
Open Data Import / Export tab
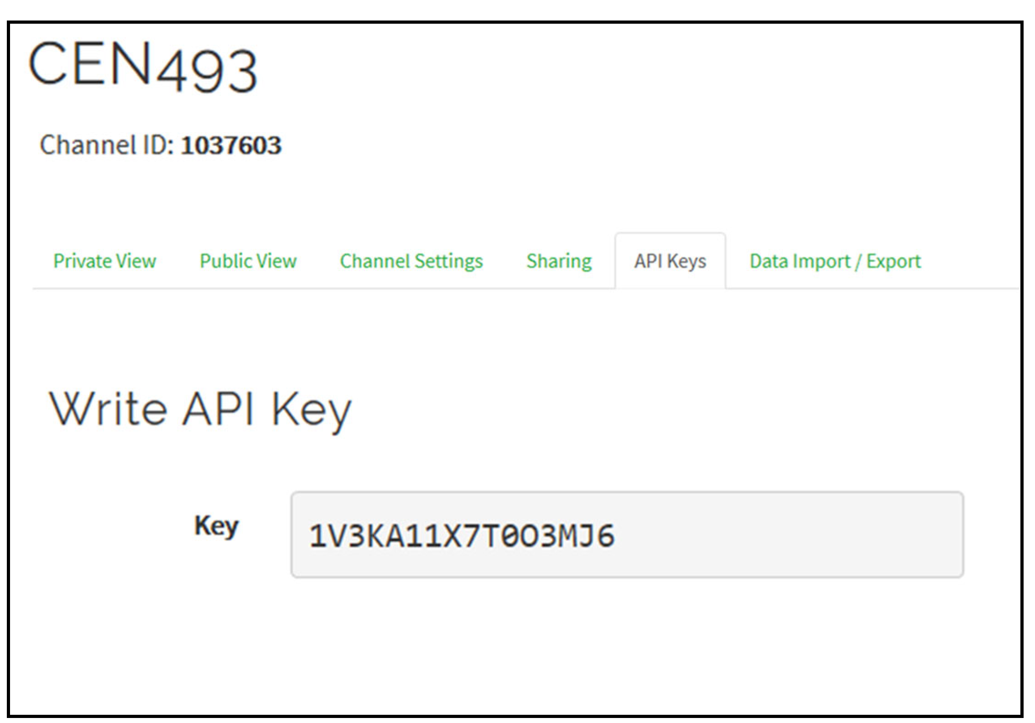click(835, 261)
